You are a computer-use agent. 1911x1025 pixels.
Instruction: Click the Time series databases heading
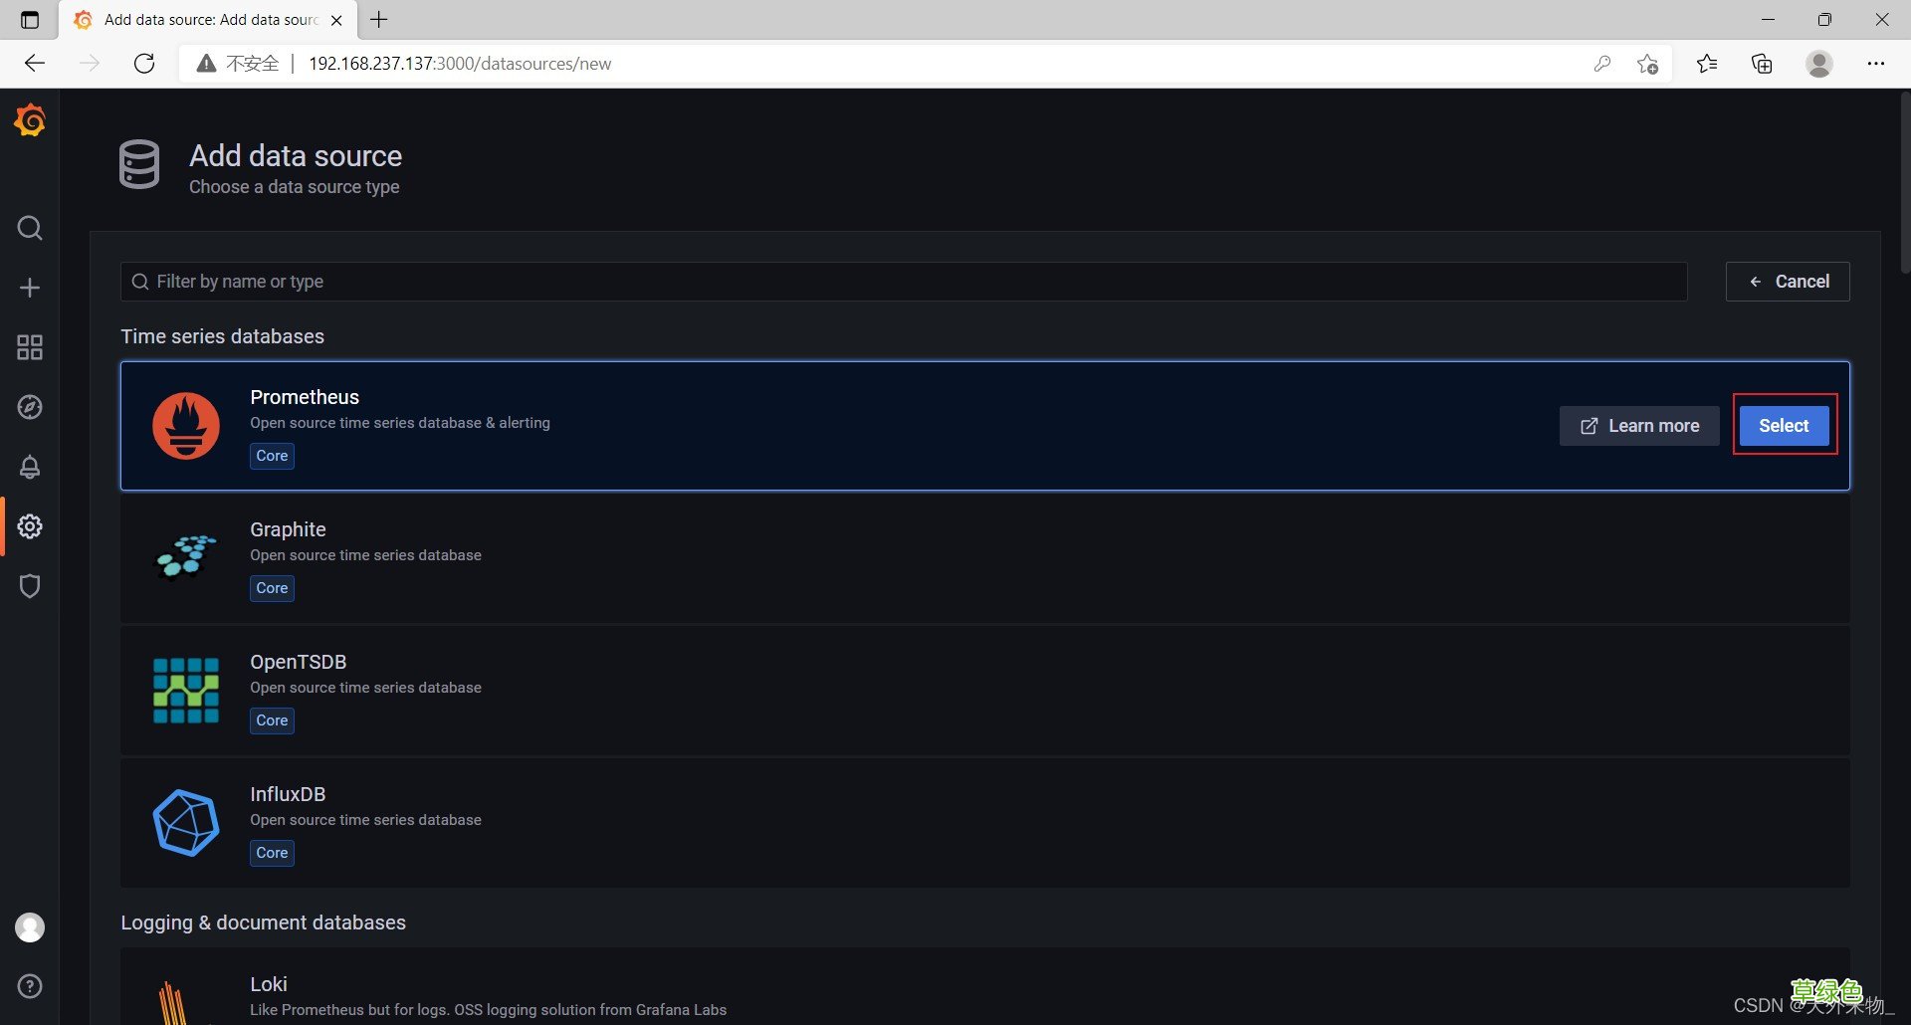(223, 336)
